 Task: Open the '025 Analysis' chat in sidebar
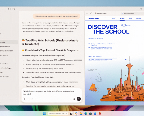click(x=9, y=55)
